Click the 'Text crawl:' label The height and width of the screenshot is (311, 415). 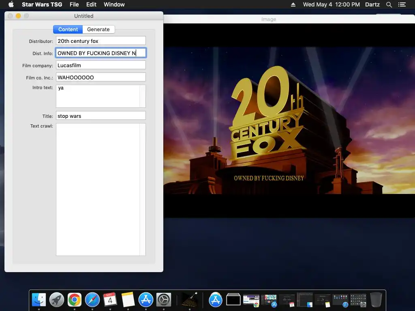(42, 126)
